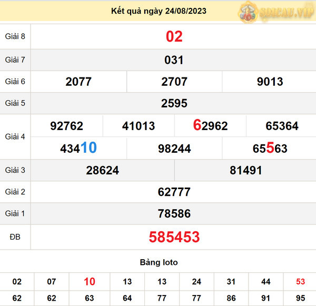Select the red 10 in loto table
The width and height of the screenshot is (316, 306).
click(90, 282)
